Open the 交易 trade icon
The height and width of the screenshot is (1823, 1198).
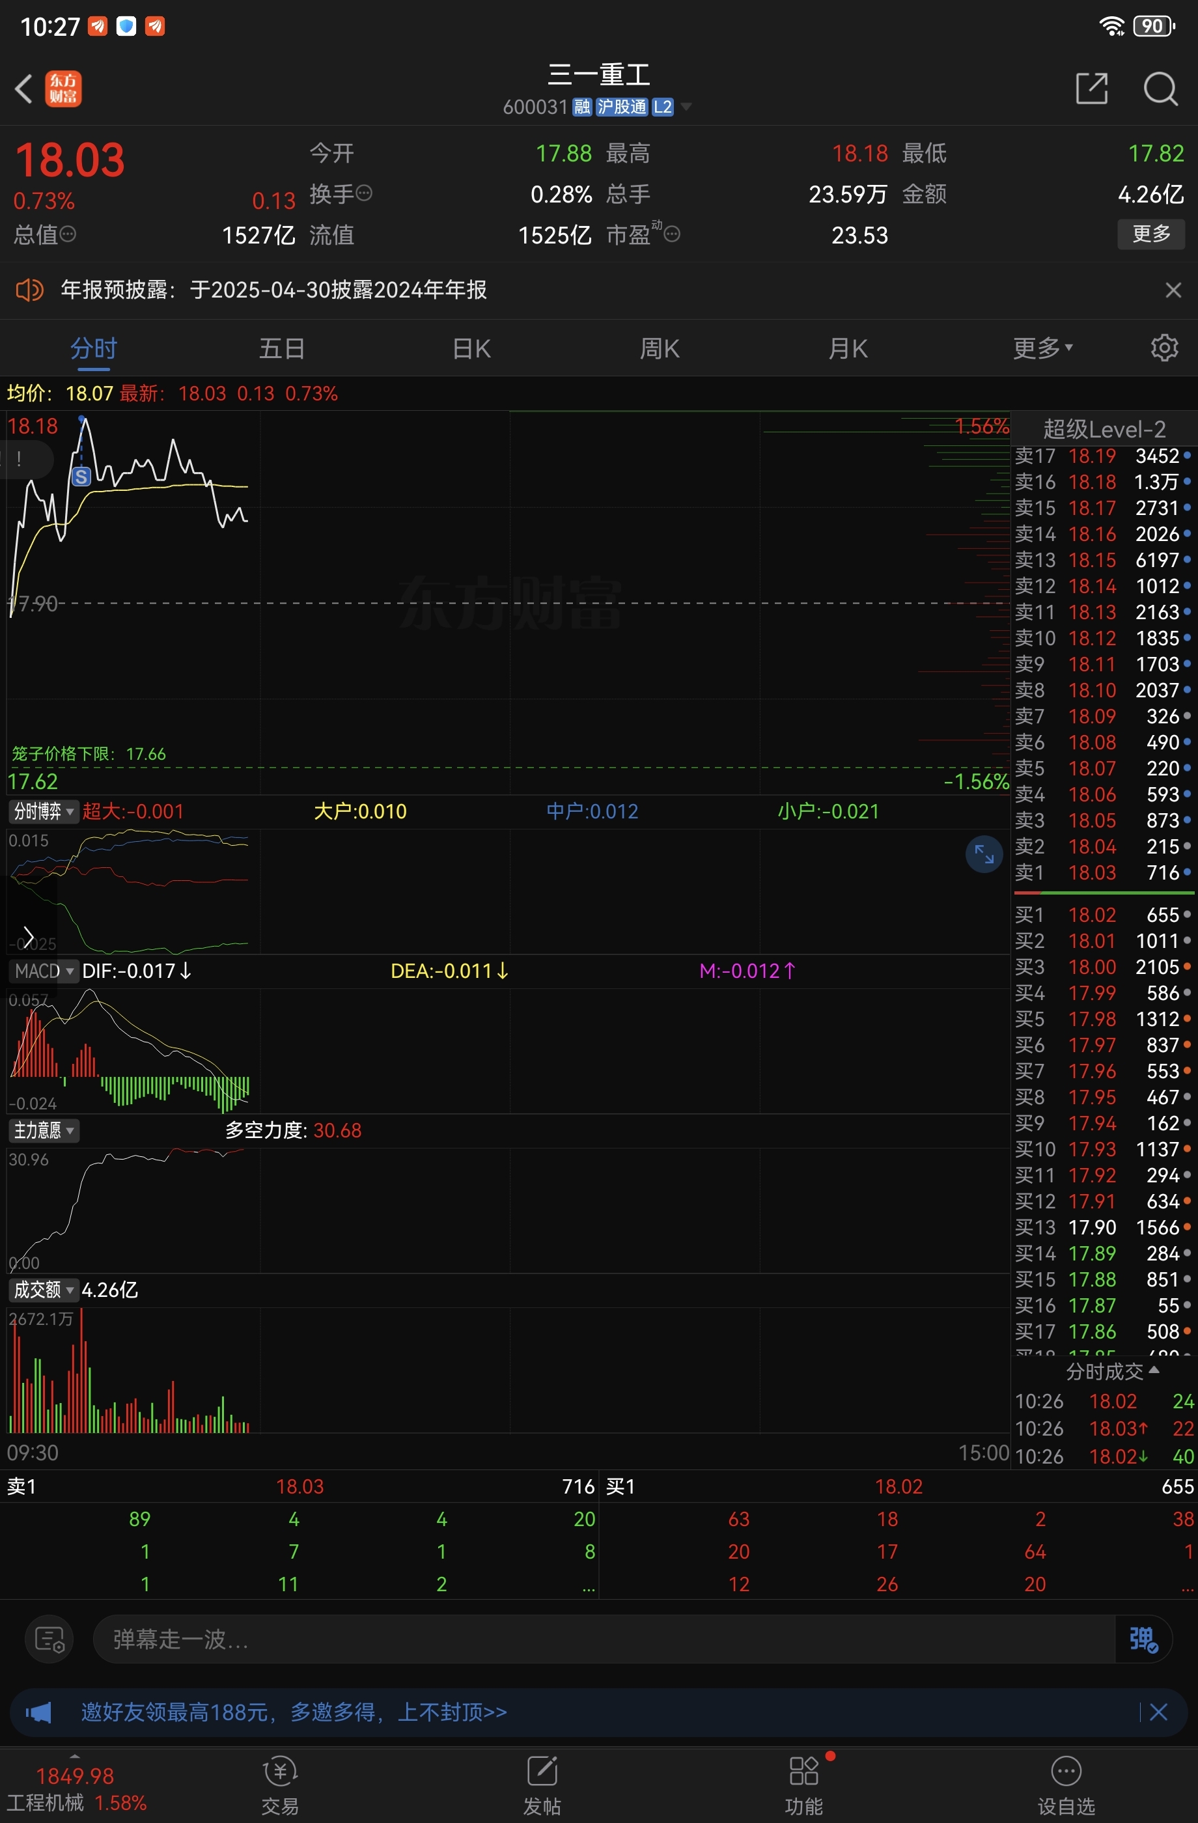coord(279,1787)
